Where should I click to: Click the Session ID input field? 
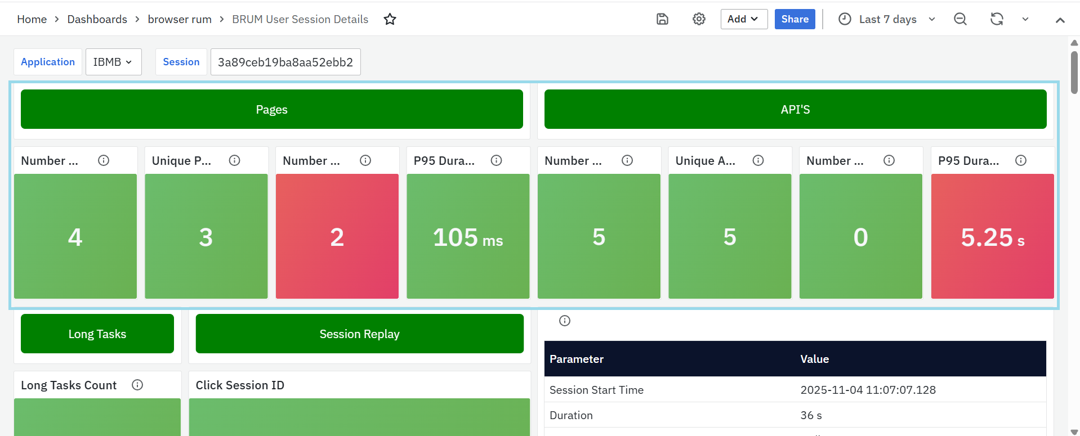coord(285,62)
